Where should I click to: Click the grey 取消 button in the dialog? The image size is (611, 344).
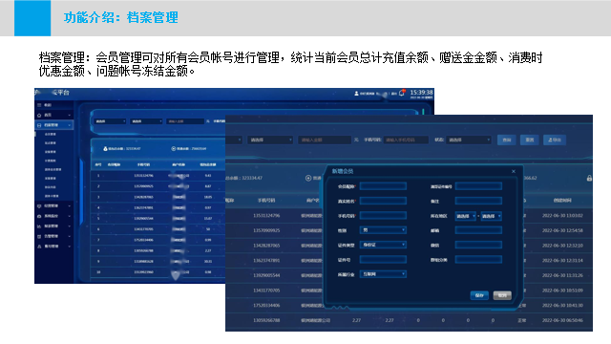pos(502,295)
